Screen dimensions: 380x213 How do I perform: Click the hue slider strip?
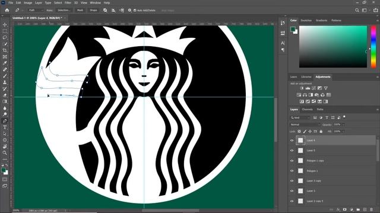[373, 47]
